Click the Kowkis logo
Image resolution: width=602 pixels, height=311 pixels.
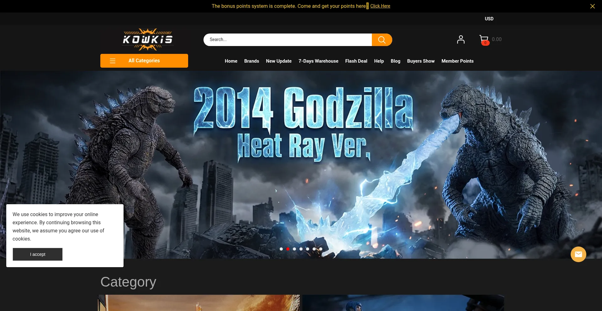[147, 39]
